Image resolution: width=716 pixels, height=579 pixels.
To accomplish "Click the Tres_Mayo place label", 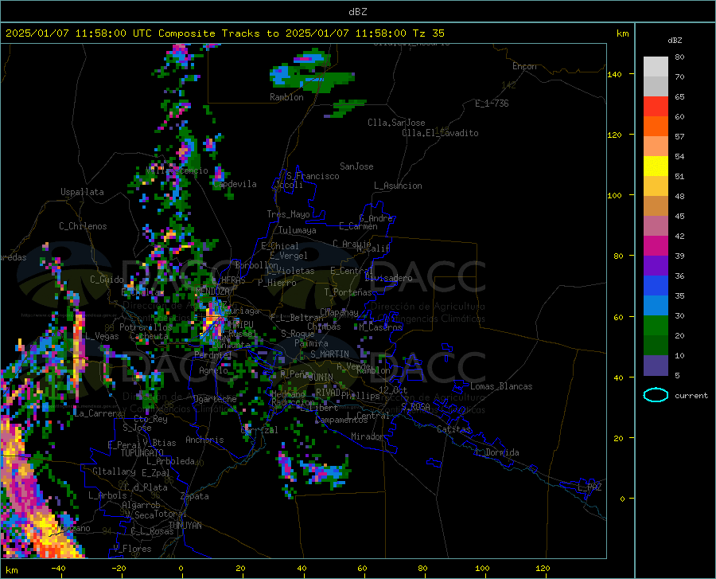I will (x=289, y=214).
